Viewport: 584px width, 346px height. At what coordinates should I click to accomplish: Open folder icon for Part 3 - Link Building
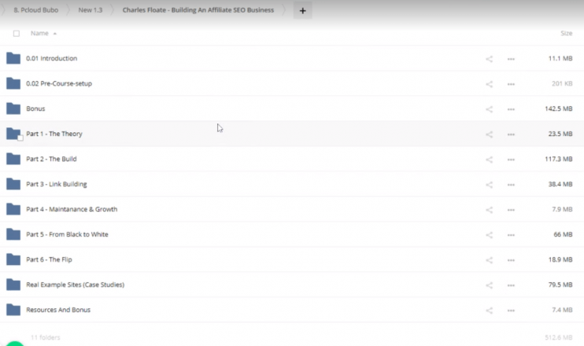click(x=13, y=184)
